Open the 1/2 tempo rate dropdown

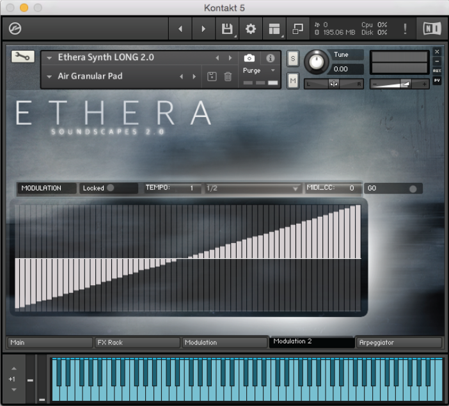click(x=253, y=189)
